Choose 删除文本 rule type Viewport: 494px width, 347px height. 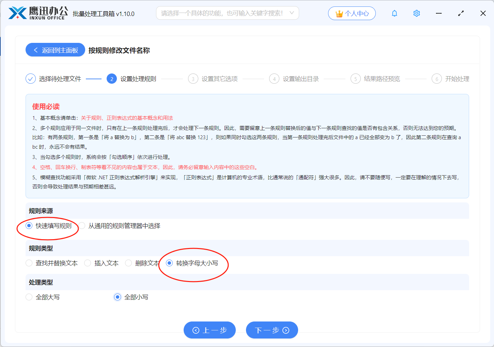pos(128,263)
